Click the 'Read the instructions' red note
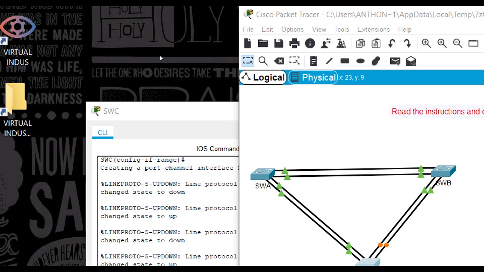Screen dimensions: 484x272 437,111
